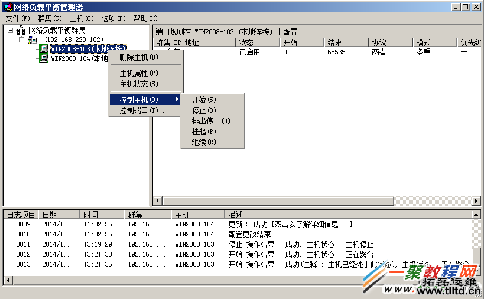The width and height of the screenshot is (484, 299).
Task: Click the port rules scrollbar right arrow
Action: pyautogui.click(x=476, y=201)
